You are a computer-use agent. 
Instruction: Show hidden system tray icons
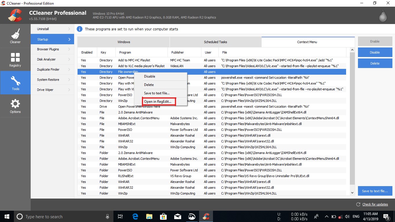coord(327,217)
